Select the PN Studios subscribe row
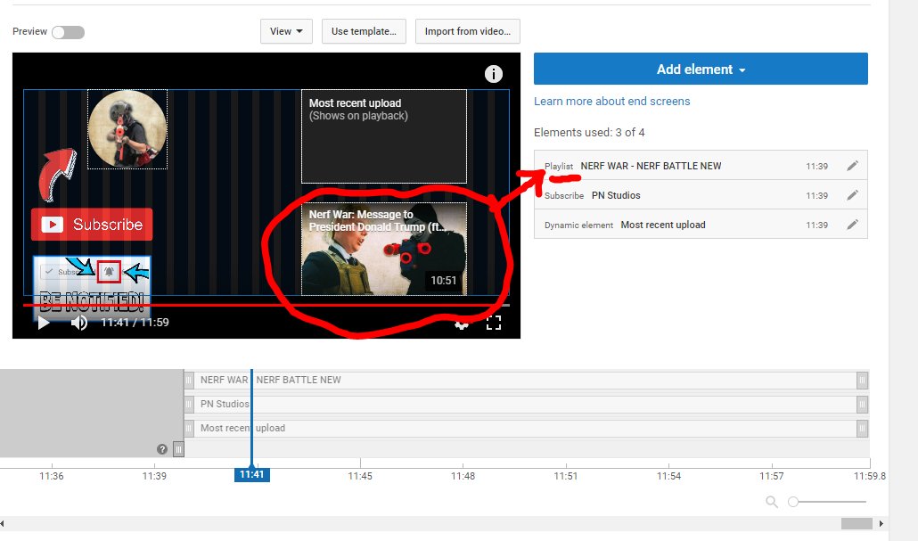The height and width of the screenshot is (541, 918). point(701,195)
